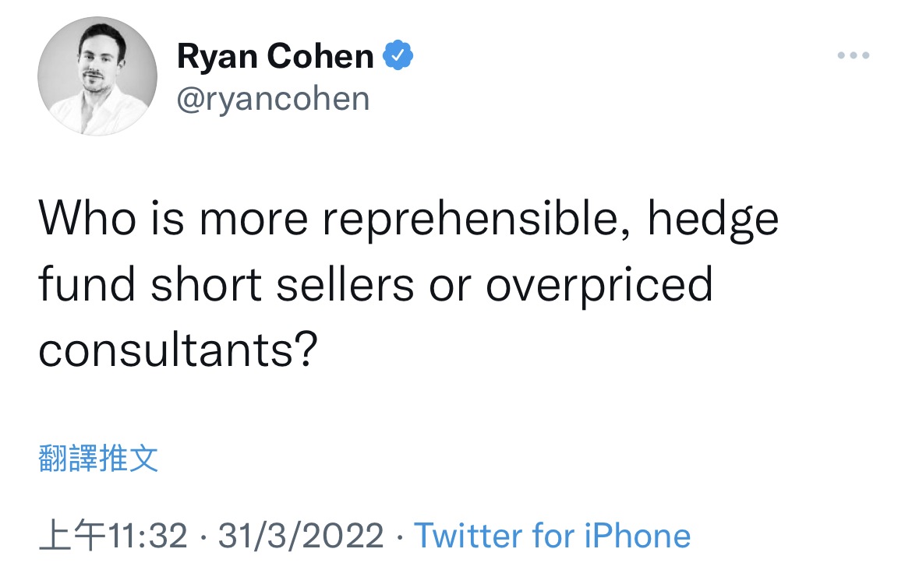Viewport: 912px width, 584px height.
Task: Open the @ryancohen handle link
Action: coord(273,99)
